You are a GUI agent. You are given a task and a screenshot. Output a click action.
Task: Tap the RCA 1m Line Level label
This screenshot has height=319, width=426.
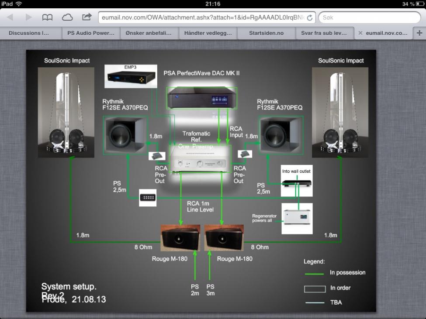(x=200, y=206)
